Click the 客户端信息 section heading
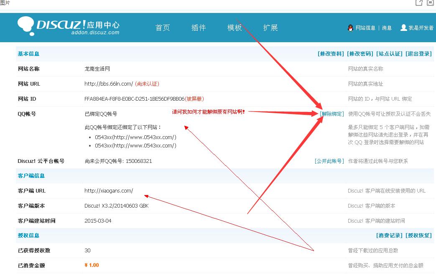Viewport: 436px width, 274px height. (31, 175)
